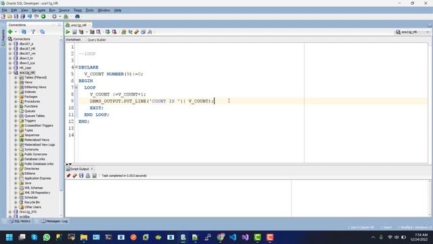The image size is (433, 244).
Task: Open the ora11g_HR connection selector dropdown
Action: 428,32
